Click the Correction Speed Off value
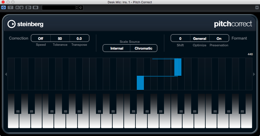Image resolution: width=260 pixels, height=136 pixels. 41,38
